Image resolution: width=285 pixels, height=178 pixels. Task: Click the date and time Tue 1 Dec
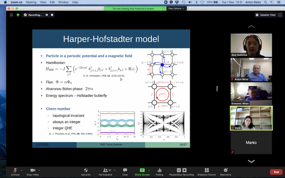[x=232, y=2]
